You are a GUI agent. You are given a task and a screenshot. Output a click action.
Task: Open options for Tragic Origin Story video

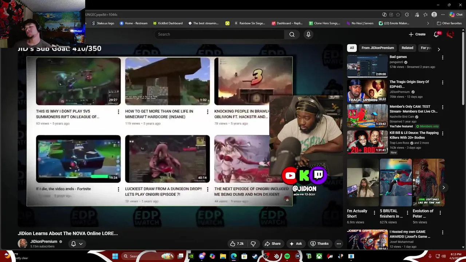(x=443, y=83)
